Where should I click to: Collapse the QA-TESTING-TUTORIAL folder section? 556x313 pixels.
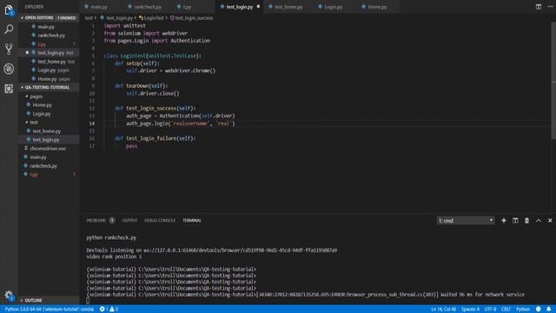[x=49, y=87]
